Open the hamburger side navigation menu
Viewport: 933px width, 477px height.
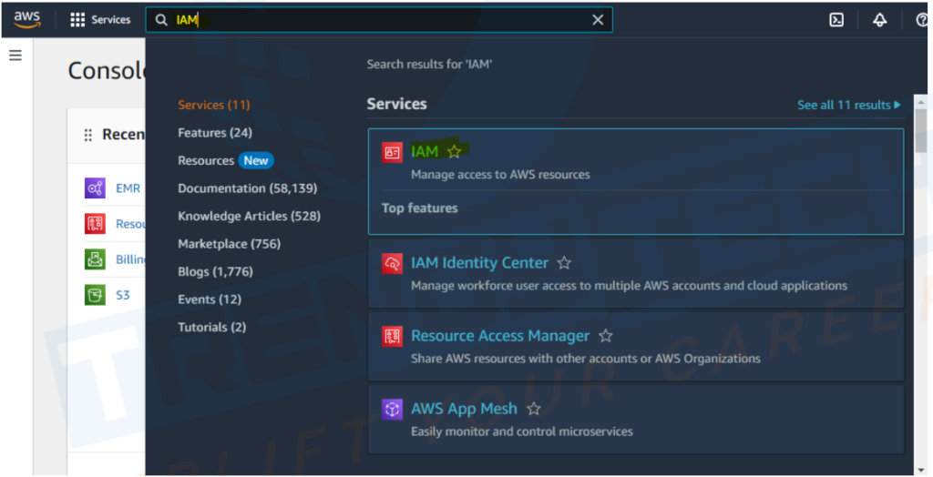click(15, 56)
